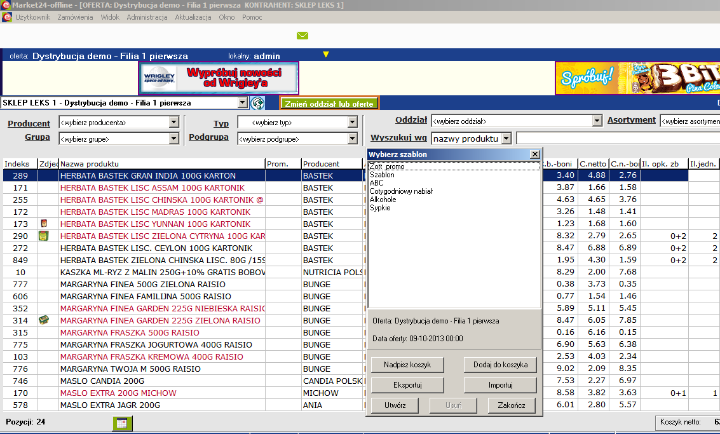720x434 pixels.
Task: Click in the product search text field
Action: tap(618, 139)
